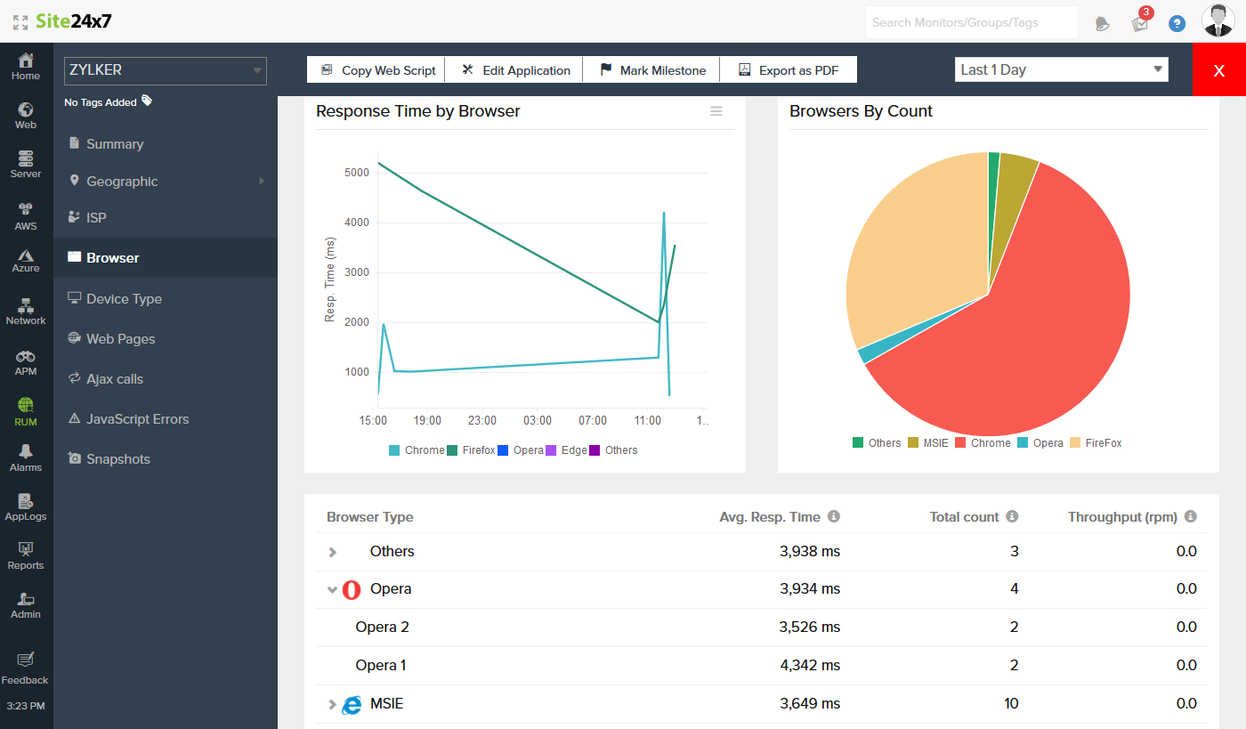Click the notifications icon with red badge

click(x=1140, y=22)
